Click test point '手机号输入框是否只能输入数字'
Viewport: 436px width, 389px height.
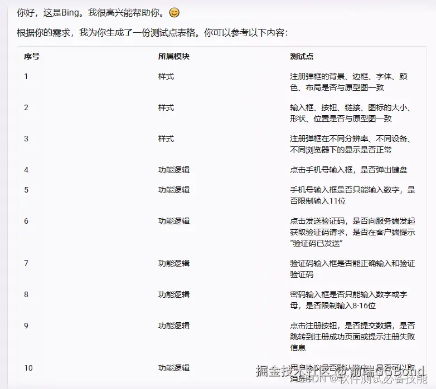(x=352, y=195)
